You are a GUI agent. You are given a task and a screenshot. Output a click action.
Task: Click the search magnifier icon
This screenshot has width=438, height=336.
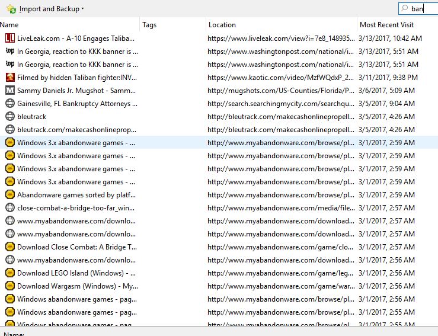(404, 8)
